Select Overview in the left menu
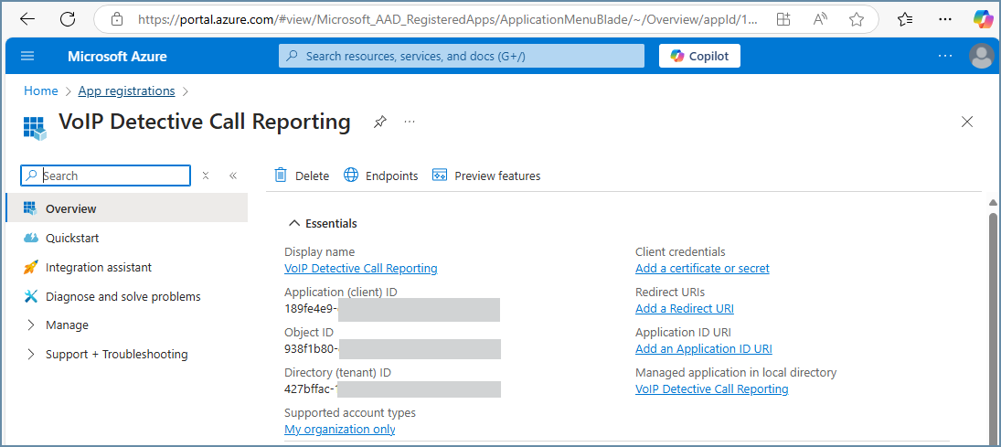 (126, 208)
